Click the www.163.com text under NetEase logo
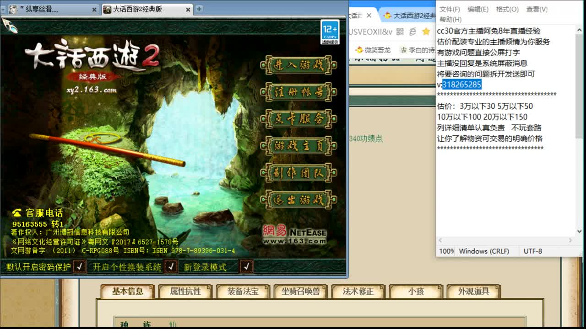The height and width of the screenshot is (329, 586). coord(294,241)
